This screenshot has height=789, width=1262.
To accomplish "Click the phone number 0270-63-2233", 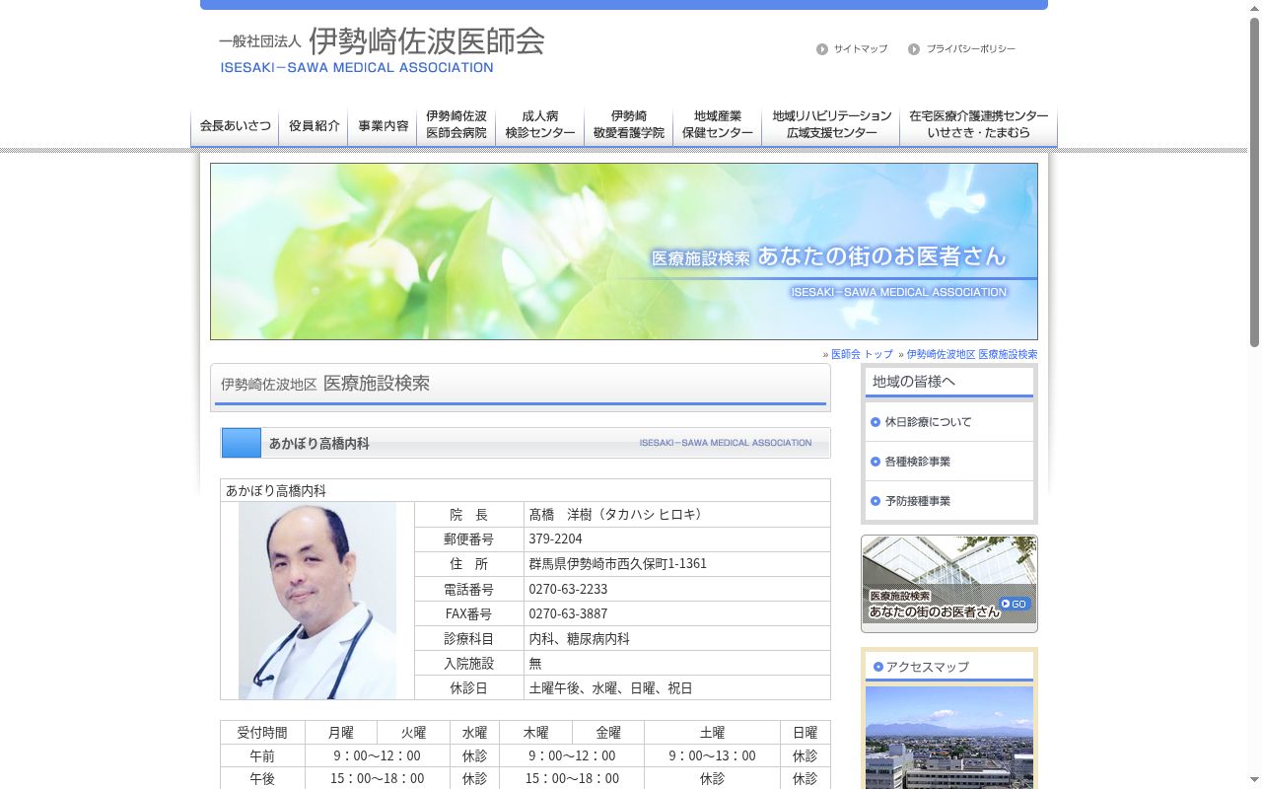I will [568, 589].
